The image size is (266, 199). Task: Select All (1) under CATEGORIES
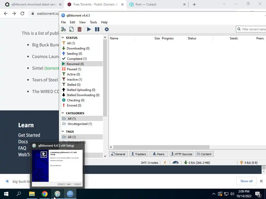coord(82,118)
